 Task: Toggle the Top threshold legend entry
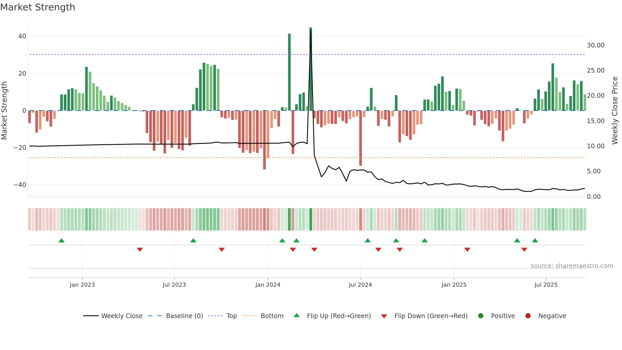pyautogui.click(x=223, y=316)
